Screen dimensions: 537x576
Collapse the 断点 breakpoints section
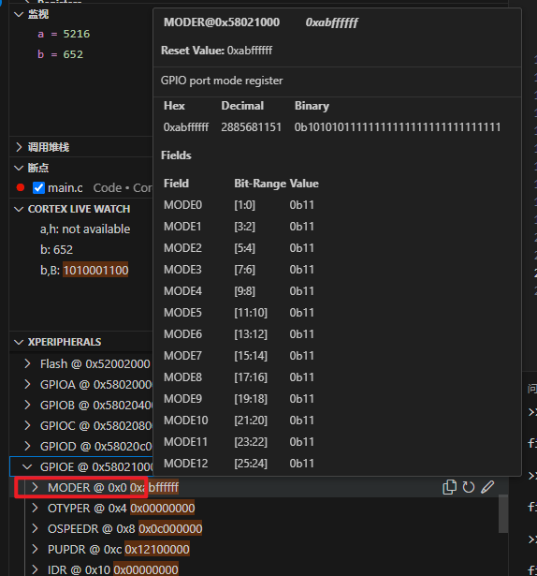click(x=19, y=168)
